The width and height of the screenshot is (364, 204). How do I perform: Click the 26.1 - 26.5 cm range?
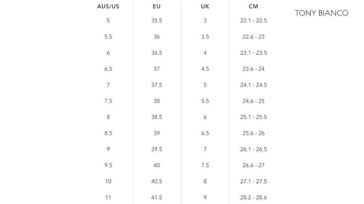coord(253,149)
